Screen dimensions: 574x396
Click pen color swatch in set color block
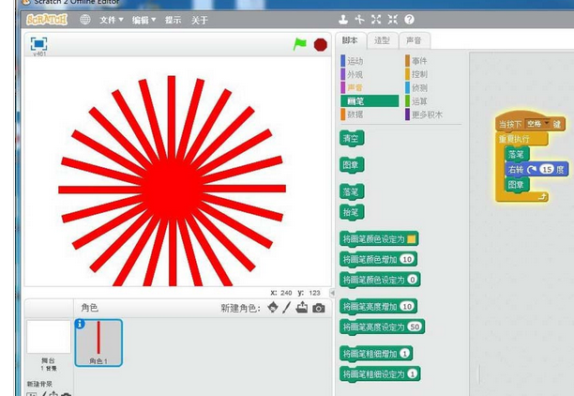(x=411, y=239)
